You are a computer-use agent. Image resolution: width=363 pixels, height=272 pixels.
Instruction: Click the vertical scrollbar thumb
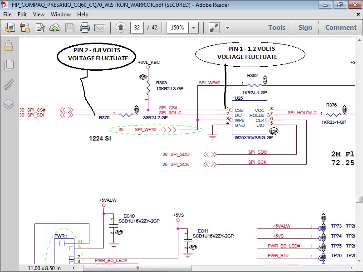[359, 199]
